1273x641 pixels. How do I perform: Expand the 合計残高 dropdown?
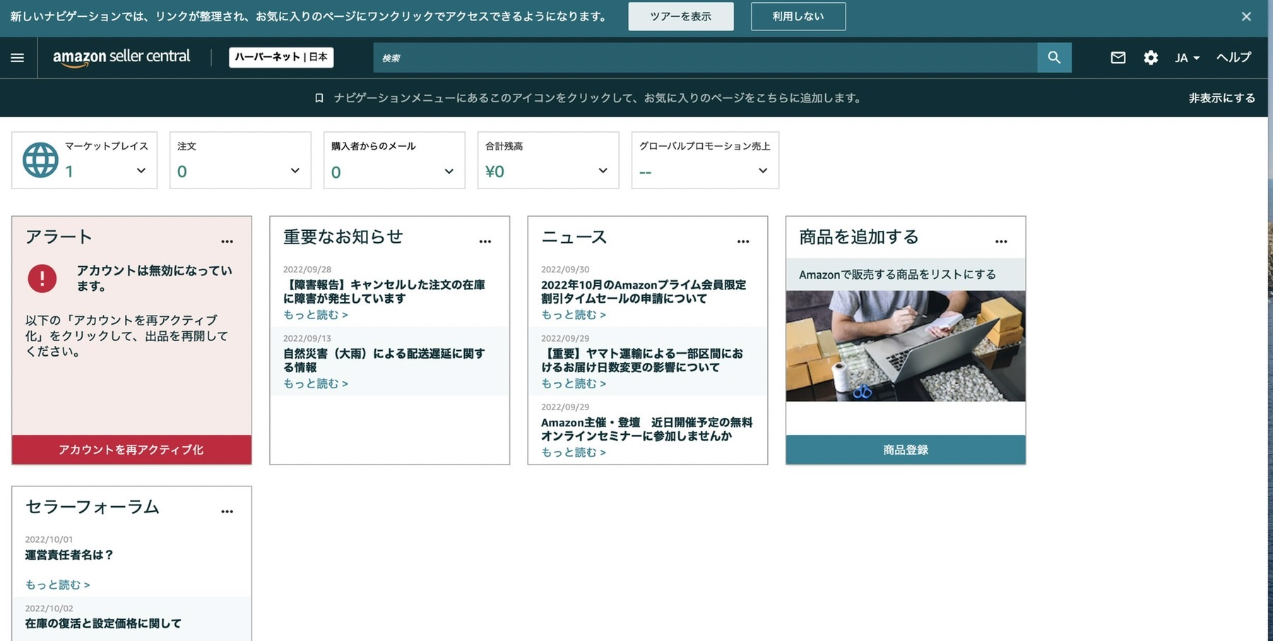click(x=603, y=170)
